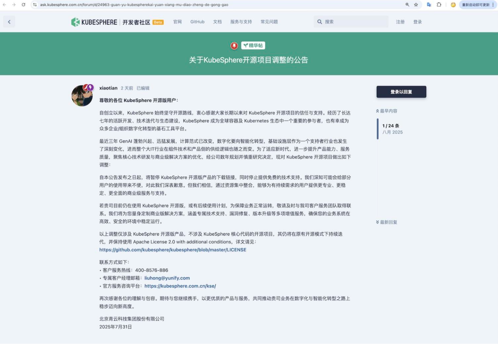Go back using the forum's left chevron button
This screenshot has height=344, width=498.
pyautogui.click(x=9, y=22)
